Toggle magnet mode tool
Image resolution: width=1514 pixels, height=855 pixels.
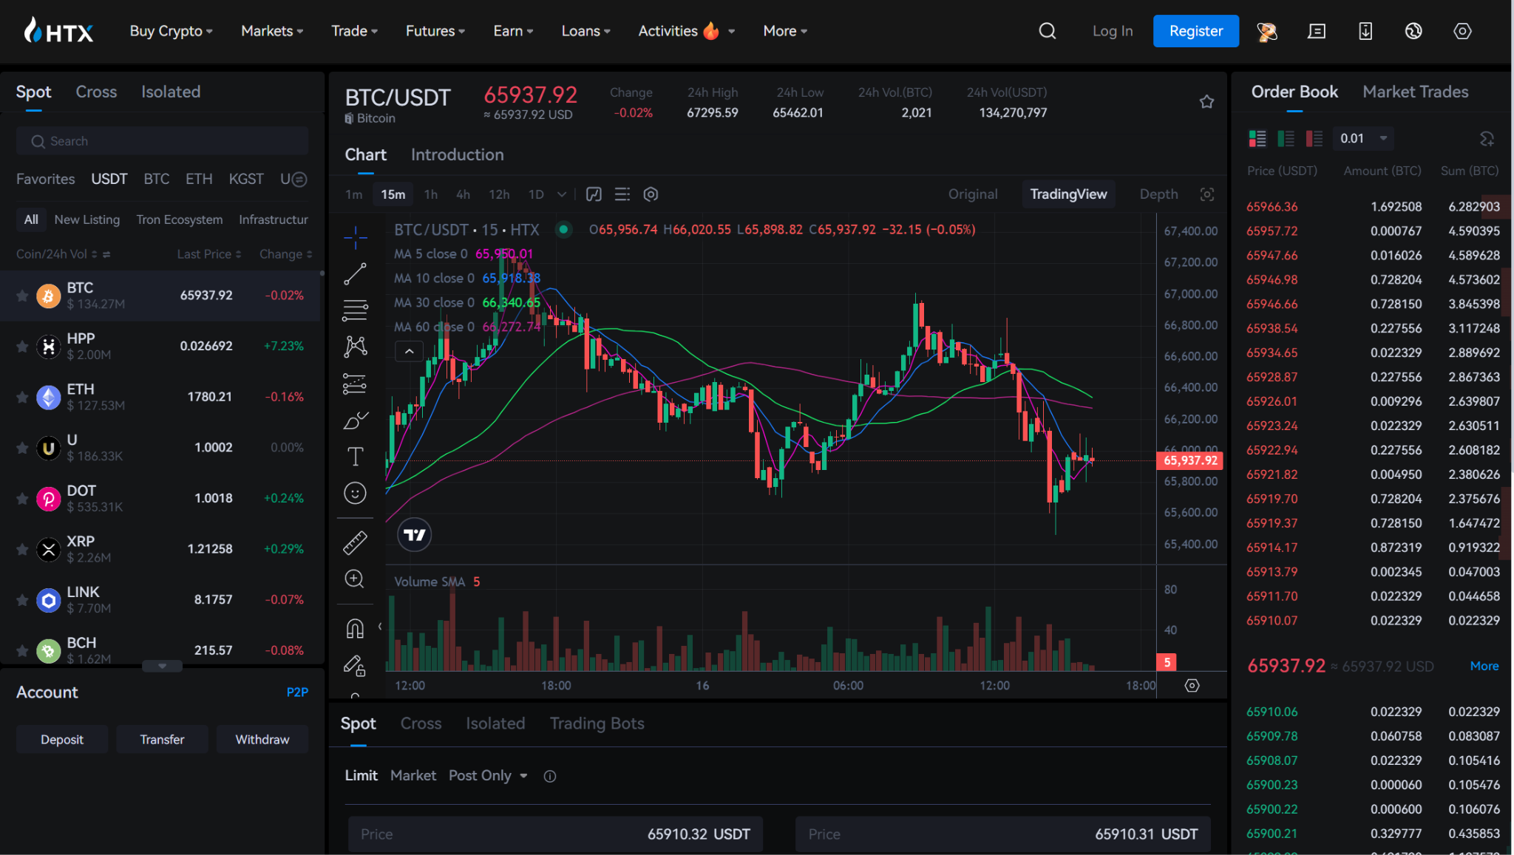pos(355,629)
